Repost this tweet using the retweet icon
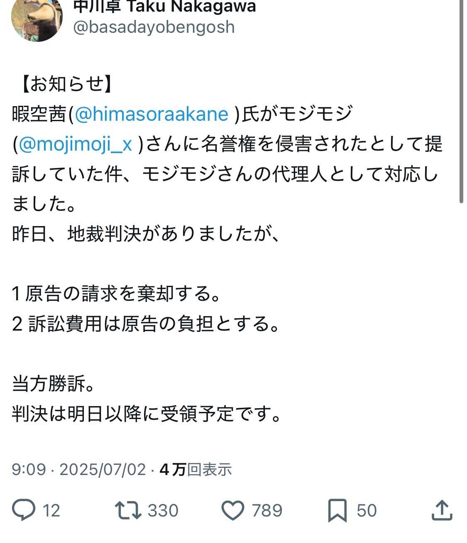467x543 pixels. point(128,510)
